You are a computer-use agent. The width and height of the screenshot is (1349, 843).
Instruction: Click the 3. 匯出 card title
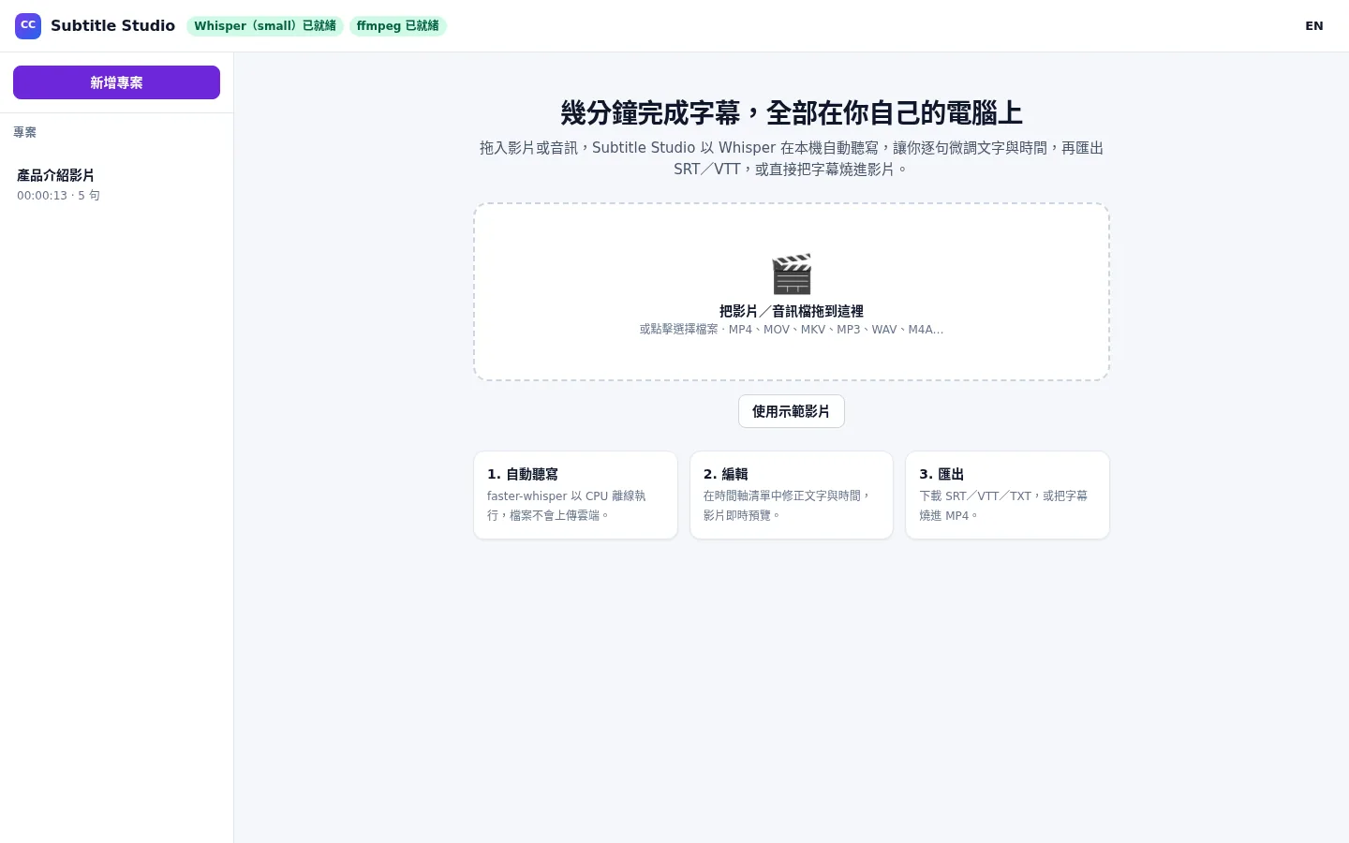[941, 474]
